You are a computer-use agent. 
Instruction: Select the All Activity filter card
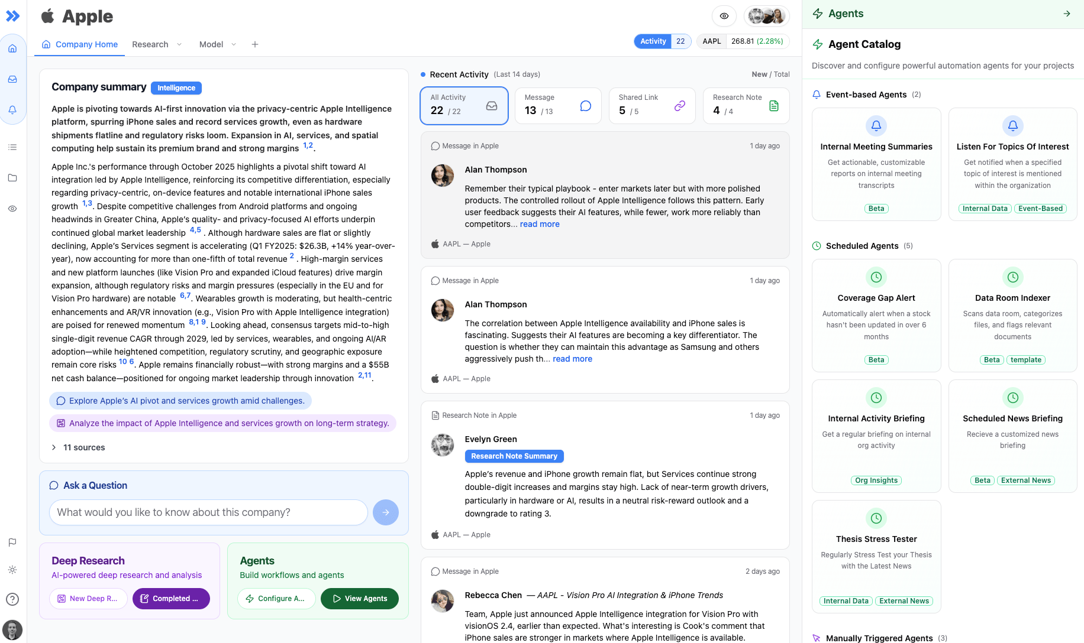[x=464, y=106]
